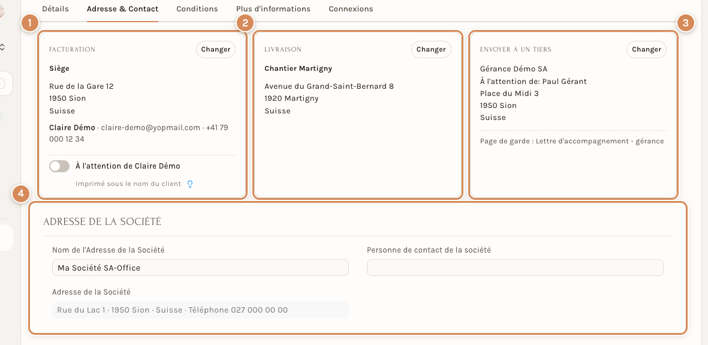Go to the Connexions tab
The image size is (708, 345).
[x=351, y=8]
